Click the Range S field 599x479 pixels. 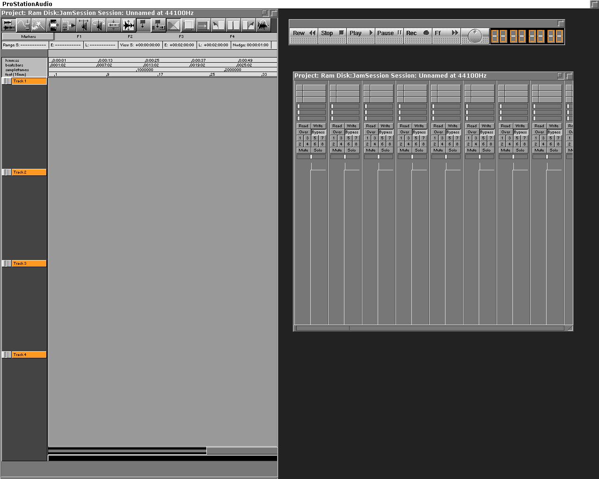click(x=25, y=45)
